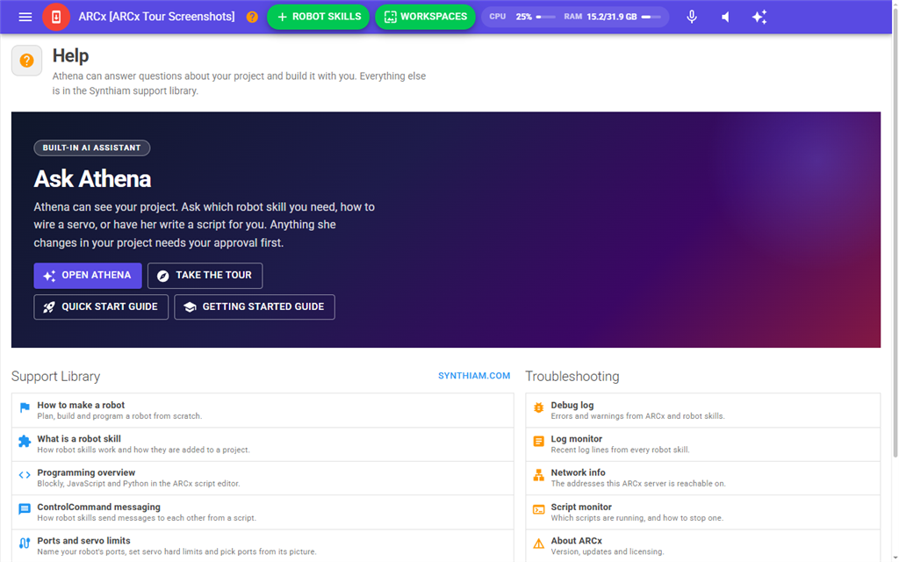The height and width of the screenshot is (562, 899).
Task: Follow the SYNTHIAM.COM link
Action: [474, 376]
